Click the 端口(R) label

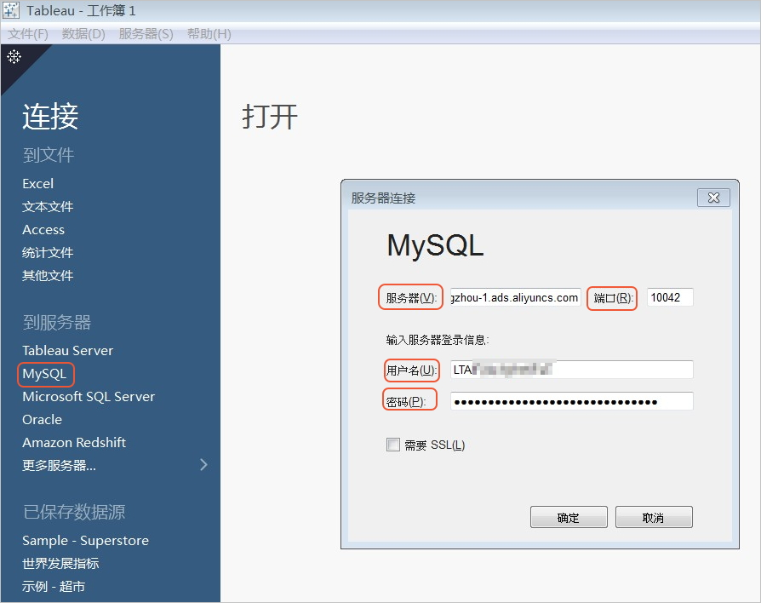(613, 297)
